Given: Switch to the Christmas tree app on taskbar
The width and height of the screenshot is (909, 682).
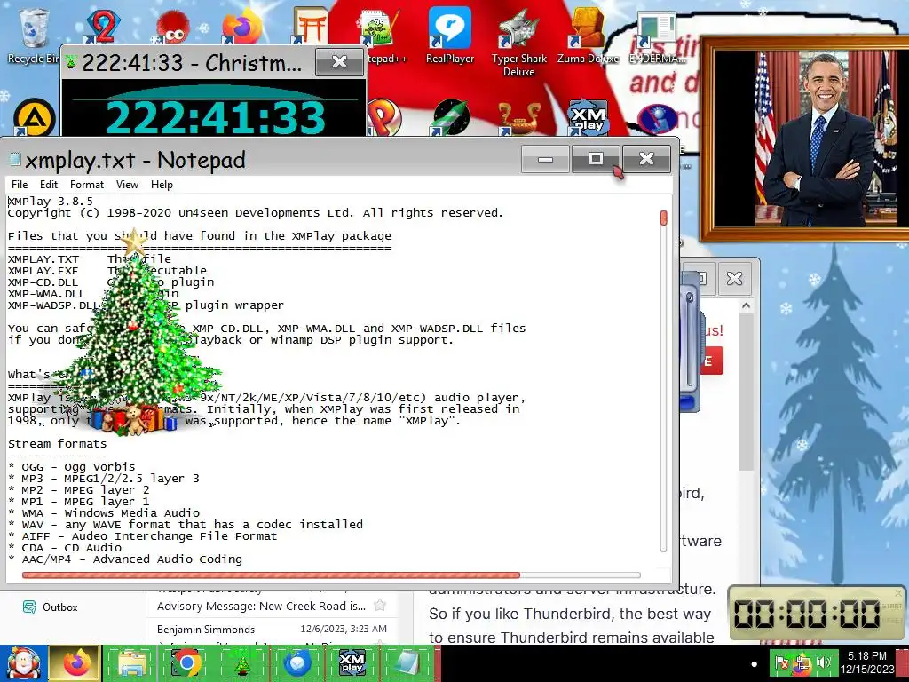Looking at the screenshot, I should coord(241,663).
